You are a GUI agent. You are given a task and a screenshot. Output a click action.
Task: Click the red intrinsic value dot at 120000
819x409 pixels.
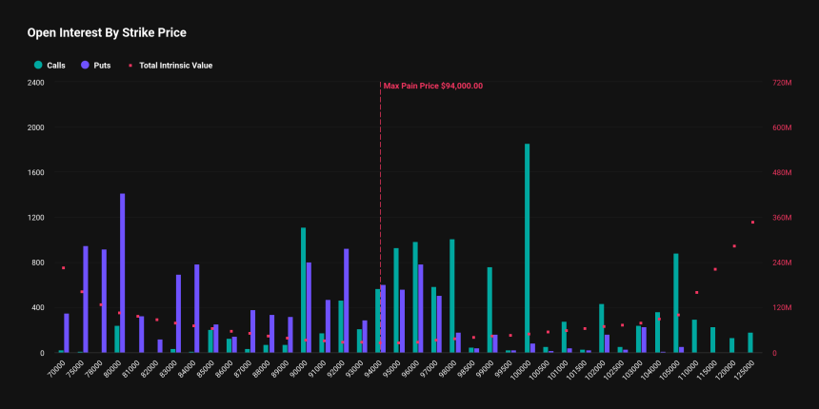tap(734, 245)
